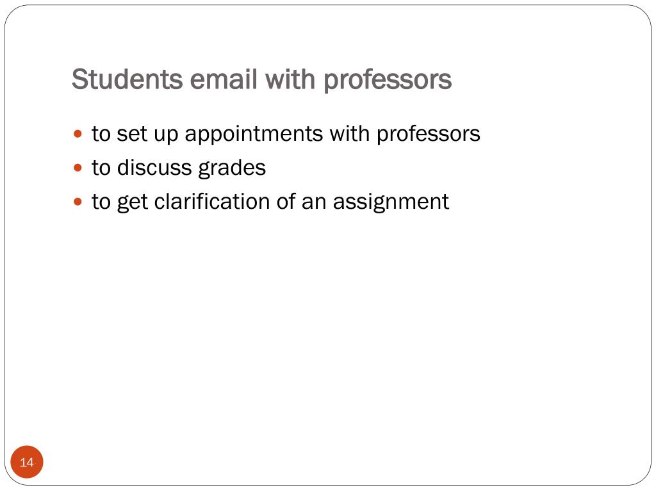Click the slide title 'Students email with professors'
The height and width of the screenshot is (492, 656).
(262, 79)
